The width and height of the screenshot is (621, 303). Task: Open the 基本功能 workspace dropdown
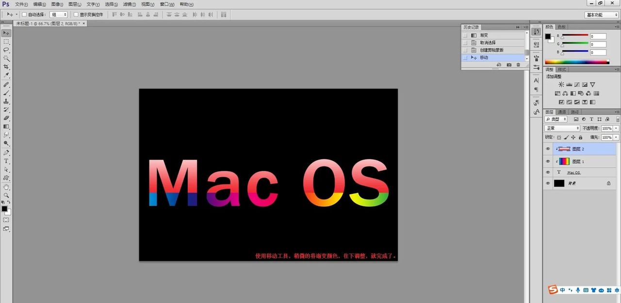[601, 15]
